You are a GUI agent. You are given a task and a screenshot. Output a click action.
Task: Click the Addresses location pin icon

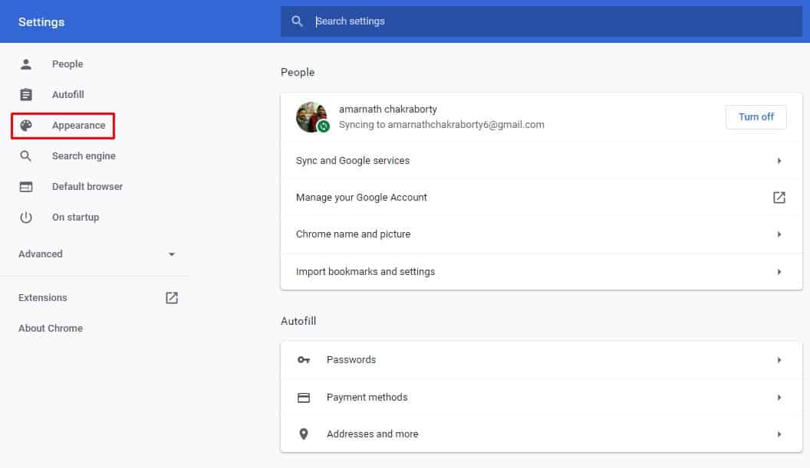[x=304, y=434]
